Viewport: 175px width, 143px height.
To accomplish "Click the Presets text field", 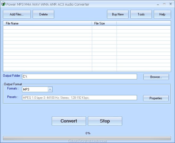I will [79, 98].
